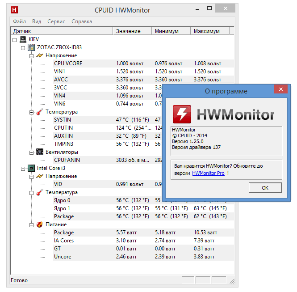Click the Максимум column header
Image resolution: width=297 pixels, height=292 pixels.
coord(210,31)
